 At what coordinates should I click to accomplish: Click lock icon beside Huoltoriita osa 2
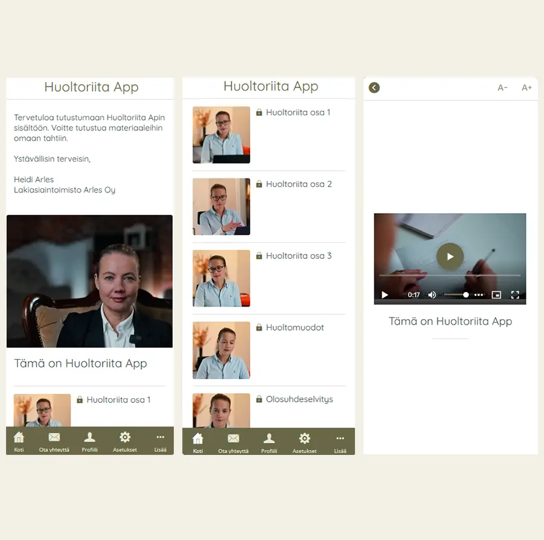coord(259,184)
